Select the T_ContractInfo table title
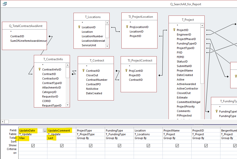 point(53,59)
